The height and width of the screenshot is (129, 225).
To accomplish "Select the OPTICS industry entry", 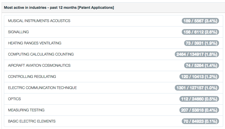I will point(15,99).
